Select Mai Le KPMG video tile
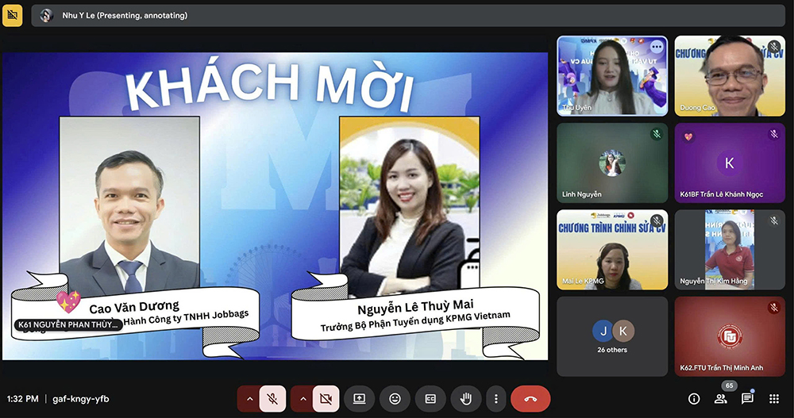This screenshot has width=794, height=418. coord(612,250)
